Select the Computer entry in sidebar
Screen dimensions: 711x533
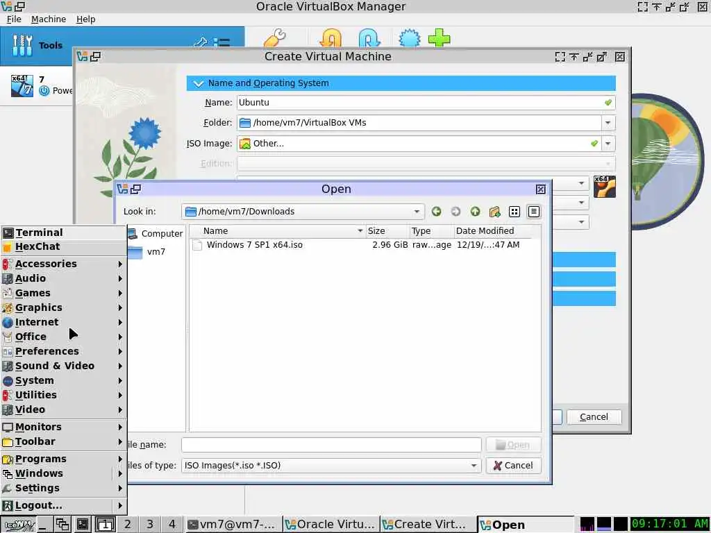click(x=156, y=233)
